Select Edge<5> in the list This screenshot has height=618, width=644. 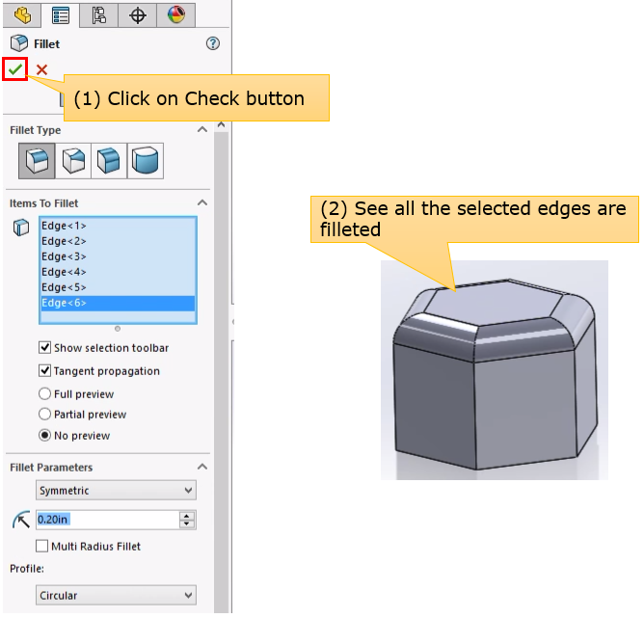point(118,287)
